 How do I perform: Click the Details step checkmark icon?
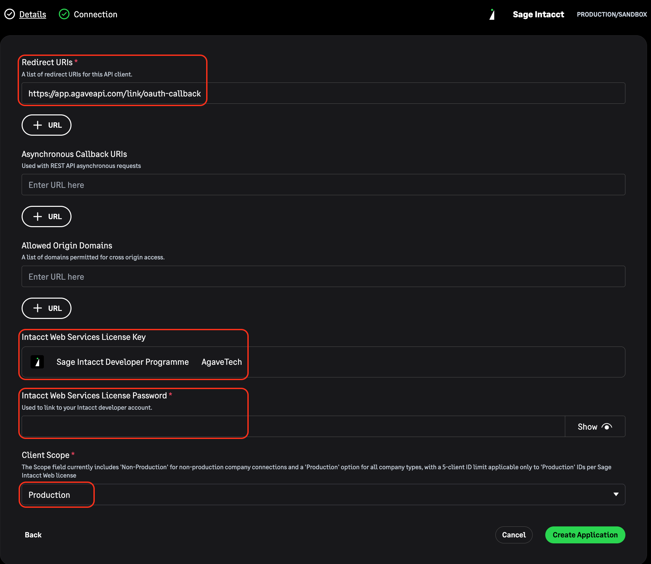(10, 14)
